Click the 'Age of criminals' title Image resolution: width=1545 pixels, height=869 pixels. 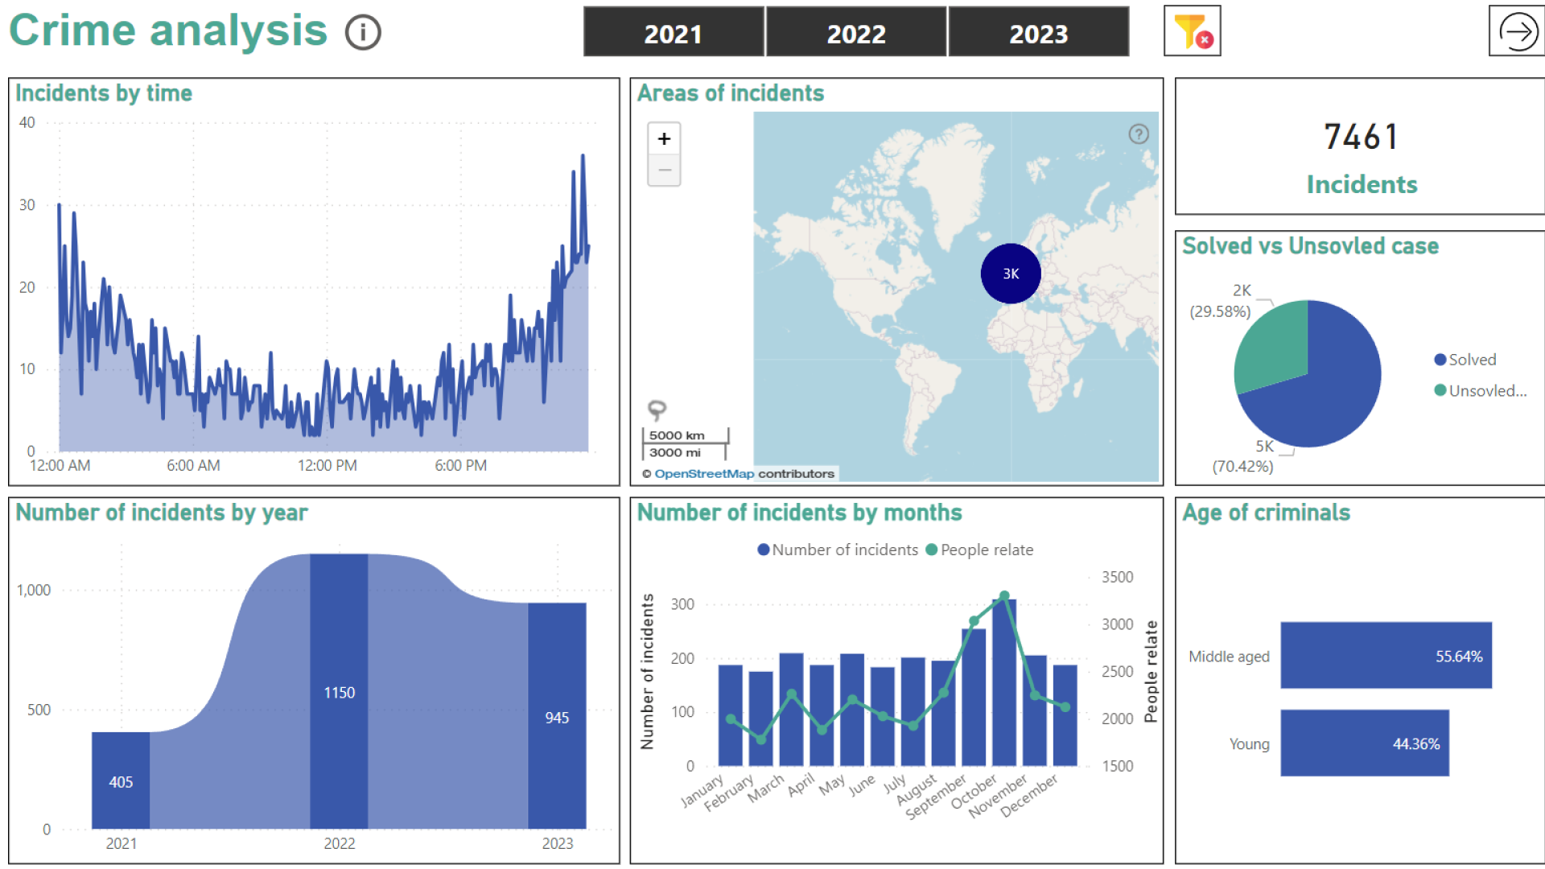point(1267,513)
